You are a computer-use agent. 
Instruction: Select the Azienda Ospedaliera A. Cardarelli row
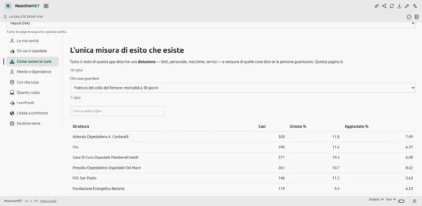click(243, 137)
